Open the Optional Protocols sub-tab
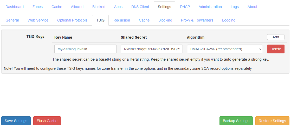The image size is (291, 127). pyautogui.click(x=72, y=20)
